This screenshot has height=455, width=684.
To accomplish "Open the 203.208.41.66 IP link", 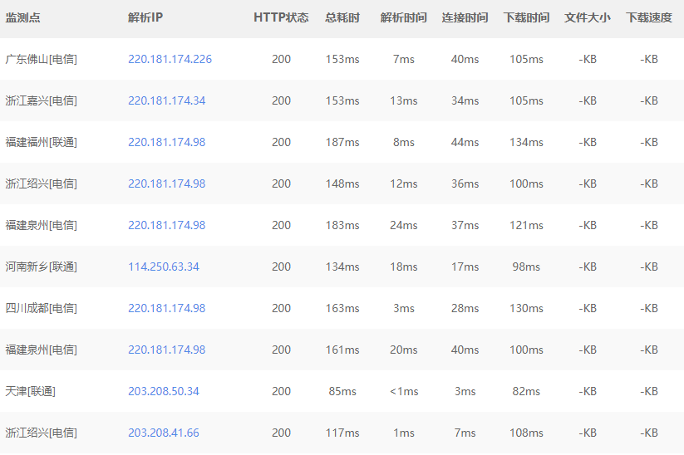I will click(x=164, y=433).
